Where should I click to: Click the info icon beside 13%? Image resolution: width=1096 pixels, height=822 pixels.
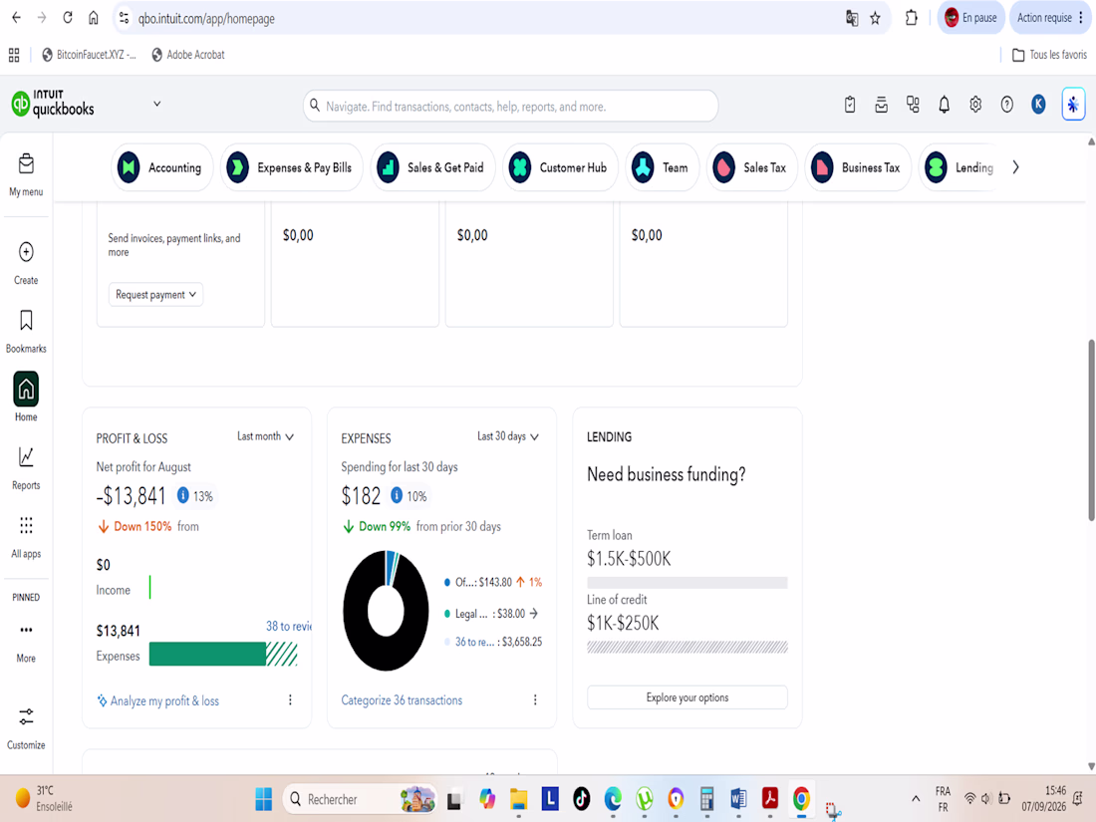(183, 495)
